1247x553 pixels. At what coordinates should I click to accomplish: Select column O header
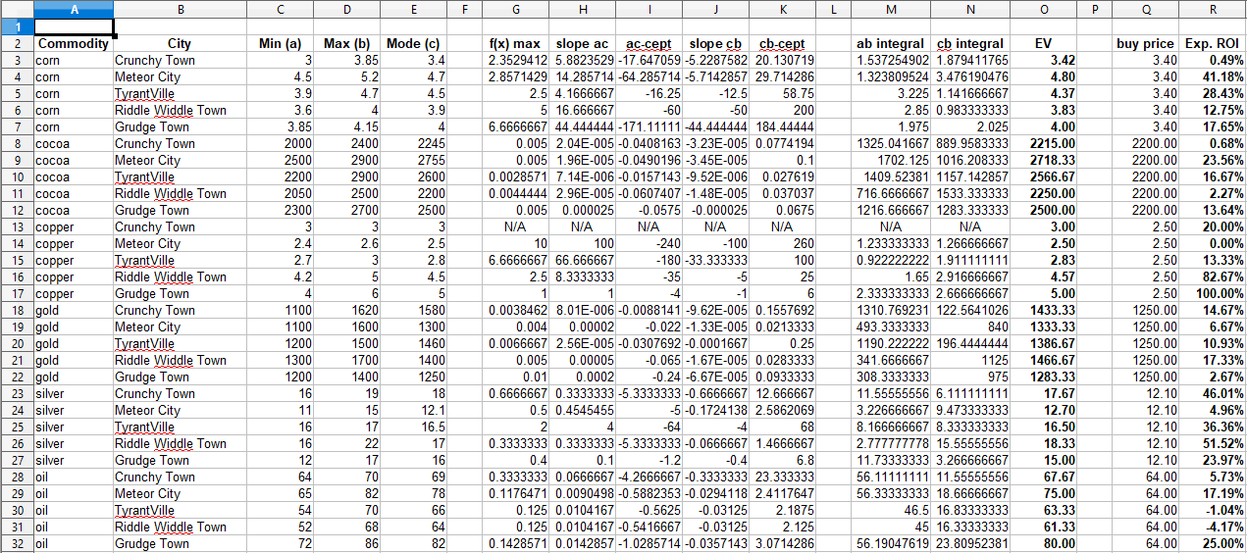tap(1044, 9)
